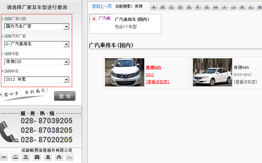The height and width of the screenshot is (163, 262).
Task: Click the red 2012 year link
Action: pos(150,75)
